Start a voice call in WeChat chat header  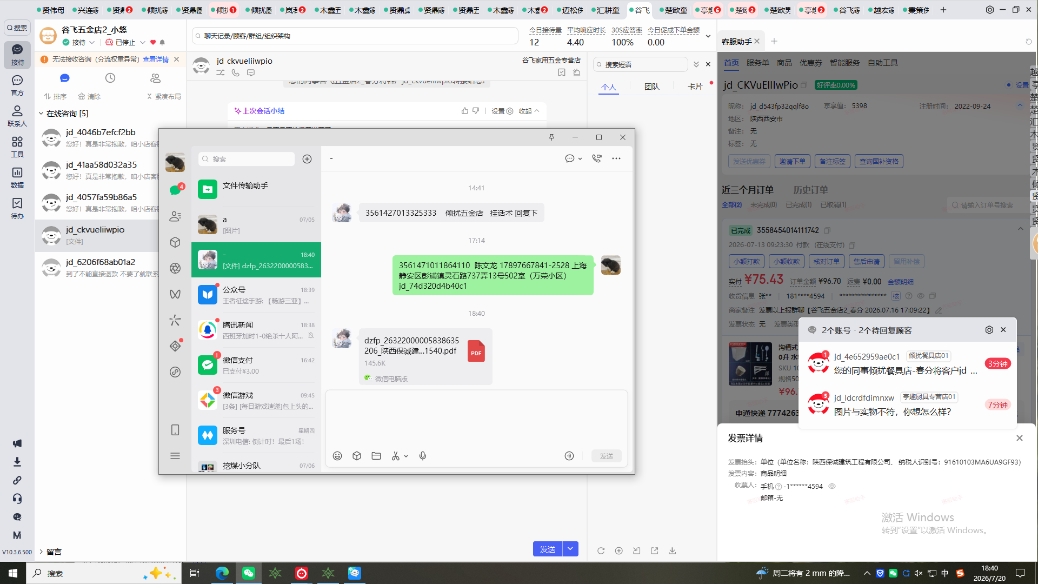click(597, 158)
